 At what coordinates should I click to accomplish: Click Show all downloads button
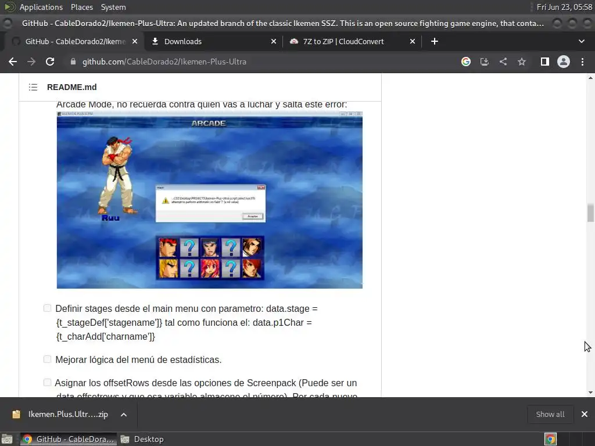(550, 414)
